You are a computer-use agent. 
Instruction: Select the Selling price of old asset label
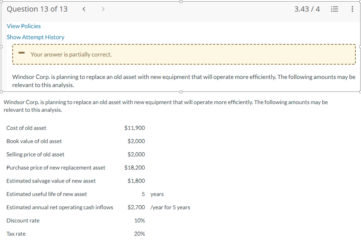(35, 154)
